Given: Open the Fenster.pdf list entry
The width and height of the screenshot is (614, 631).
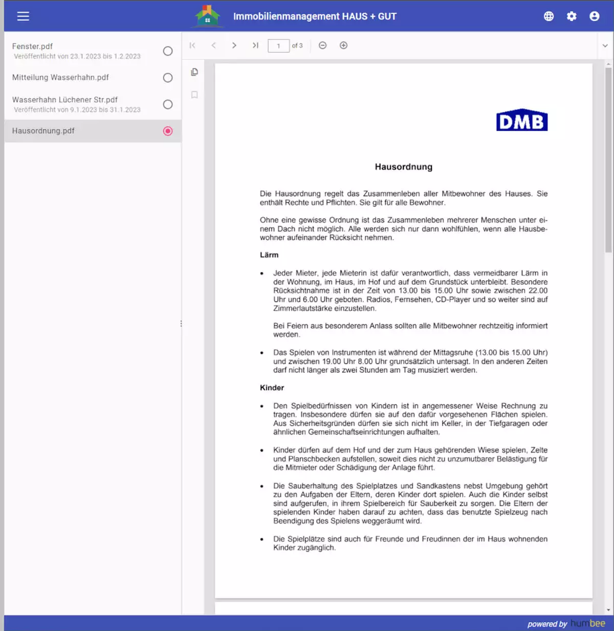Looking at the screenshot, I should [33, 47].
